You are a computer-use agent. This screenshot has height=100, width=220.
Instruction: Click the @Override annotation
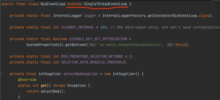click(27, 80)
